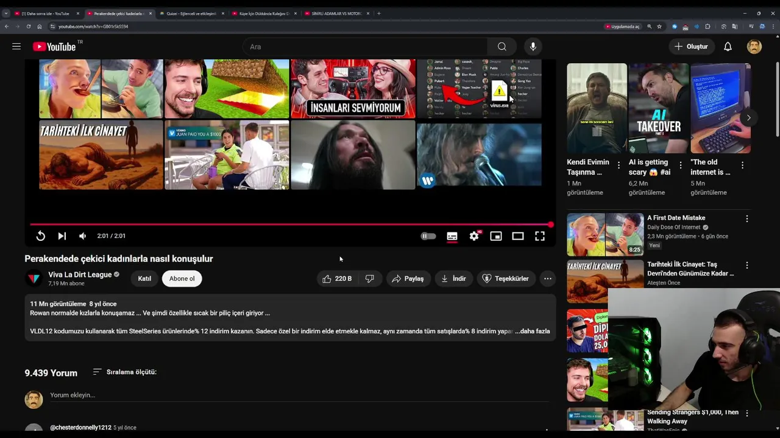Toggle autoplay switch in player
The image size is (780, 438).
pyautogui.click(x=428, y=236)
